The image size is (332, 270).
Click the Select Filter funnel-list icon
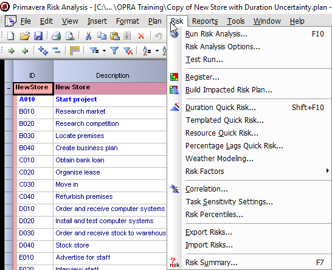pos(94,50)
